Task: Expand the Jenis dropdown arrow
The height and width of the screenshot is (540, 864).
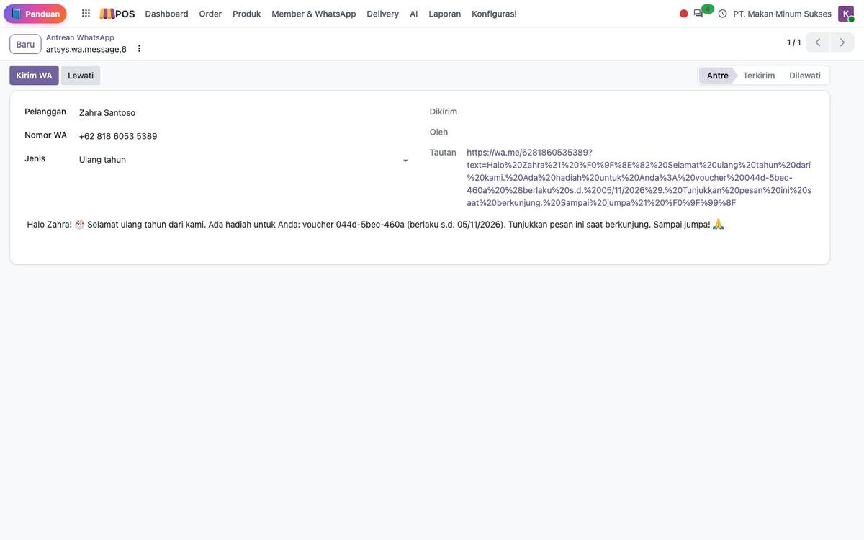Action: tap(405, 161)
